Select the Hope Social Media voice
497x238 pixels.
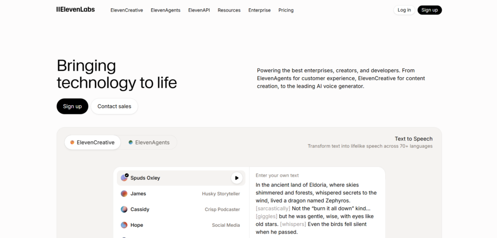tap(181, 225)
